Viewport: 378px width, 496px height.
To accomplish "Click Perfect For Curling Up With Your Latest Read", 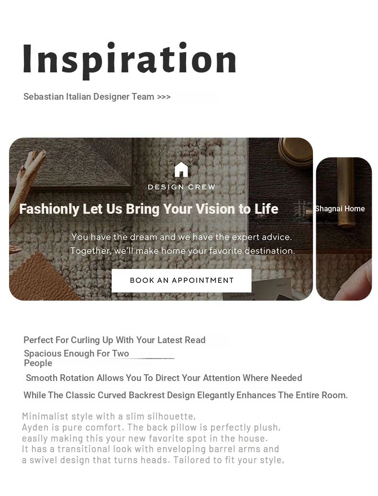I will [114, 340].
